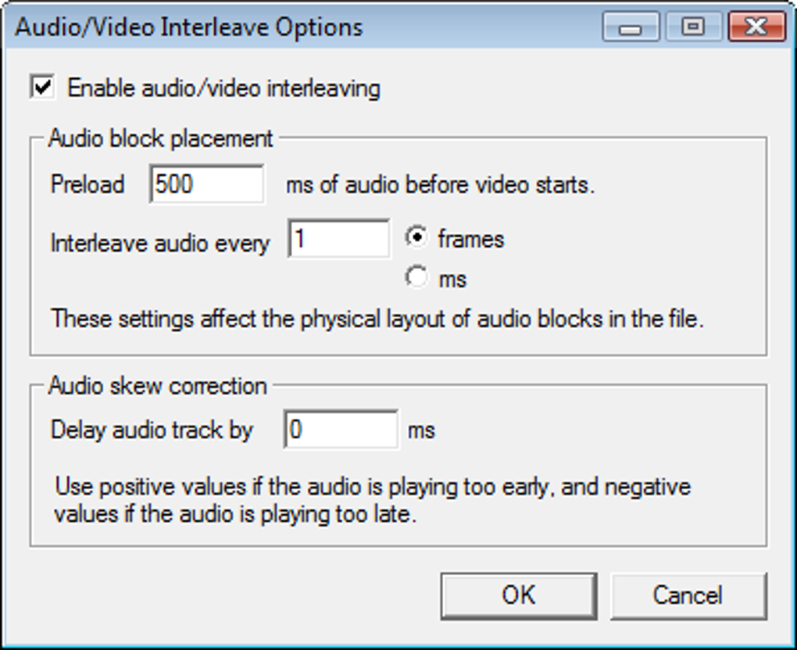Maximize the Interleave Options window
The image size is (797, 650).
point(692,27)
